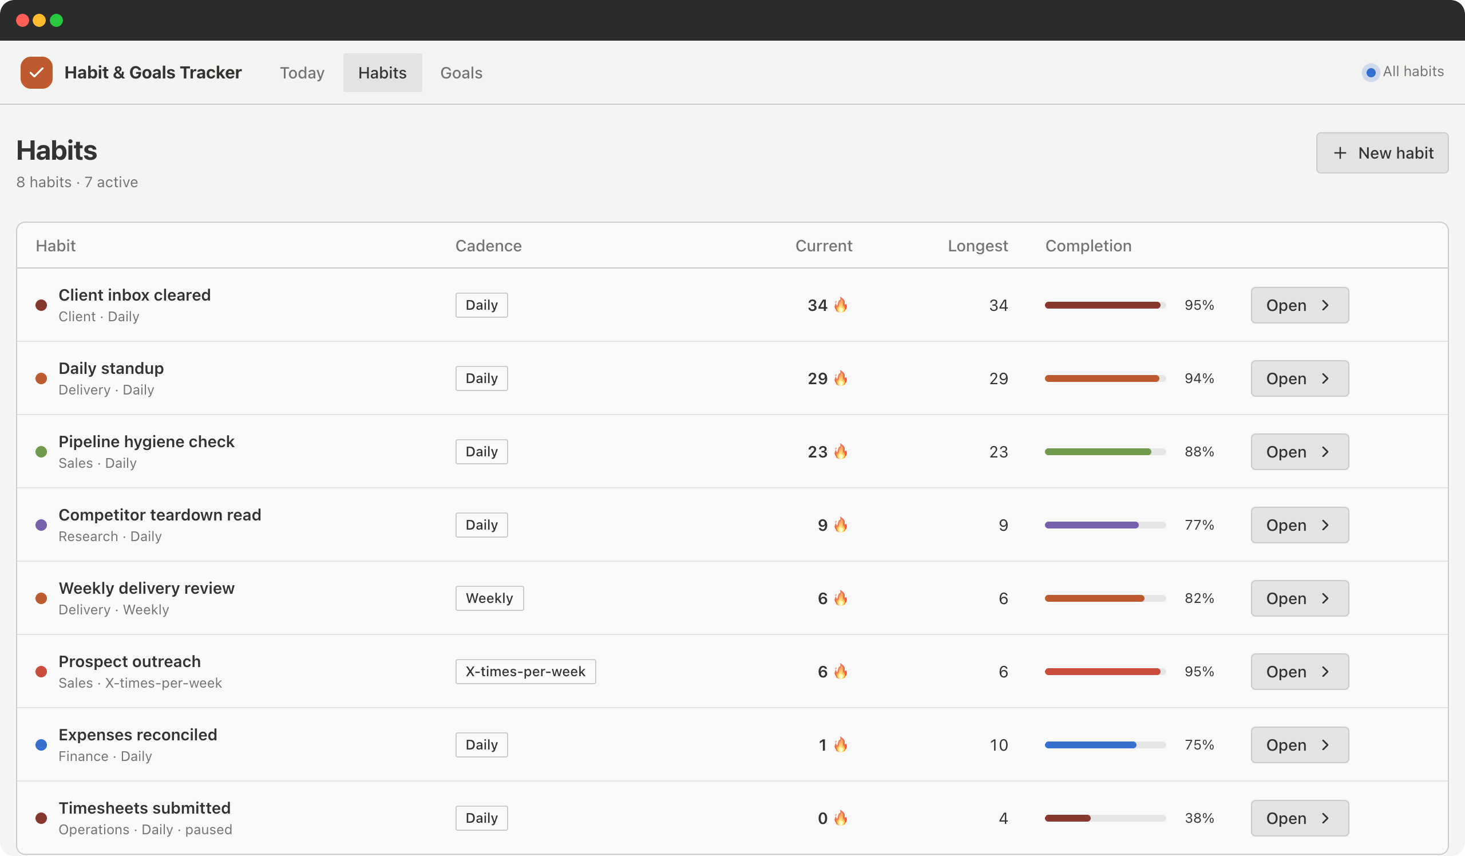Go to the Goals tab
1465x856 pixels.
coord(461,73)
